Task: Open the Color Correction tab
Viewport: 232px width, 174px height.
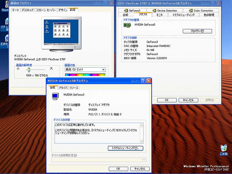Action: (x=201, y=10)
